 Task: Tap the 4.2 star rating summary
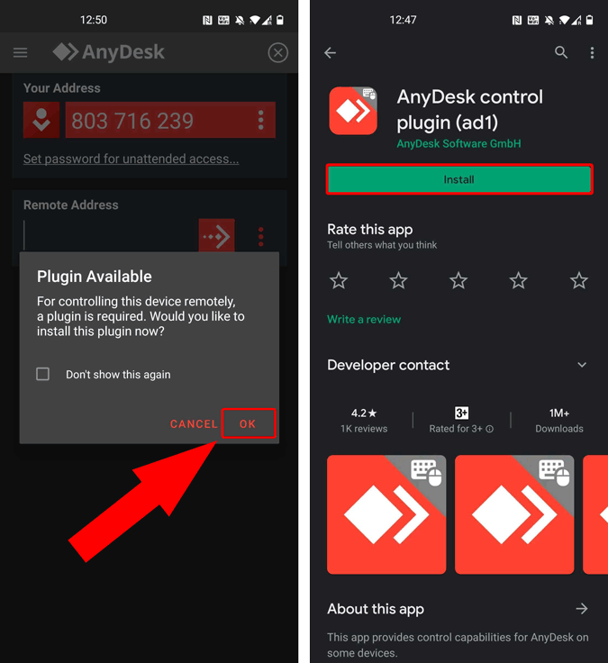[x=364, y=421]
